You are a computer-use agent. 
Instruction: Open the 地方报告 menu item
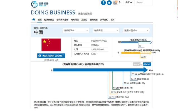(75, 20)
